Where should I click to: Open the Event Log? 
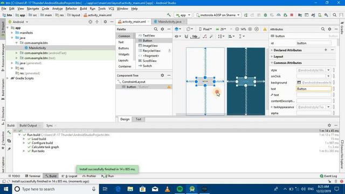point(328,176)
